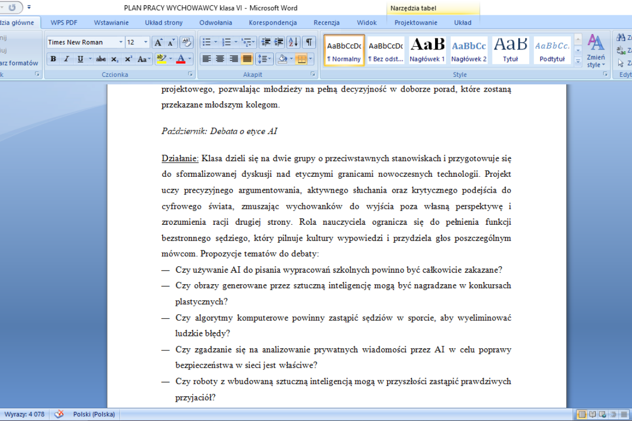Toggle bold formatting
The height and width of the screenshot is (421, 632).
(53, 59)
